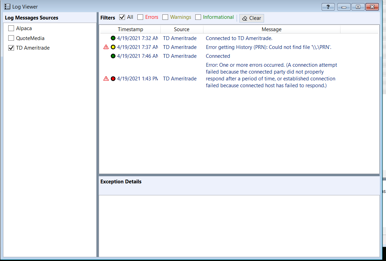Viewport: 386px width, 261px height.
Task: Click the Exception Details text area
Action: click(x=239, y=226)
